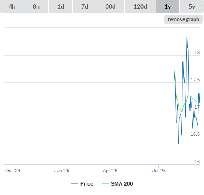Click the remove graph button

pos(183,19)
